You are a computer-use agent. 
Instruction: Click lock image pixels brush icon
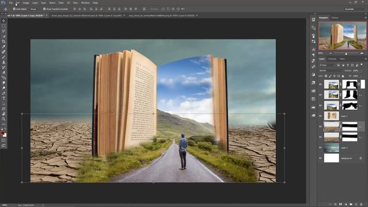330,76
